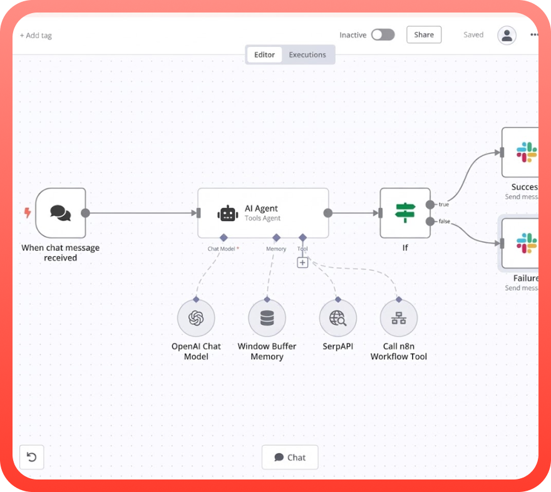551x492 pixels.
Task: Click the true output of If node
Action: coord(430,205)
